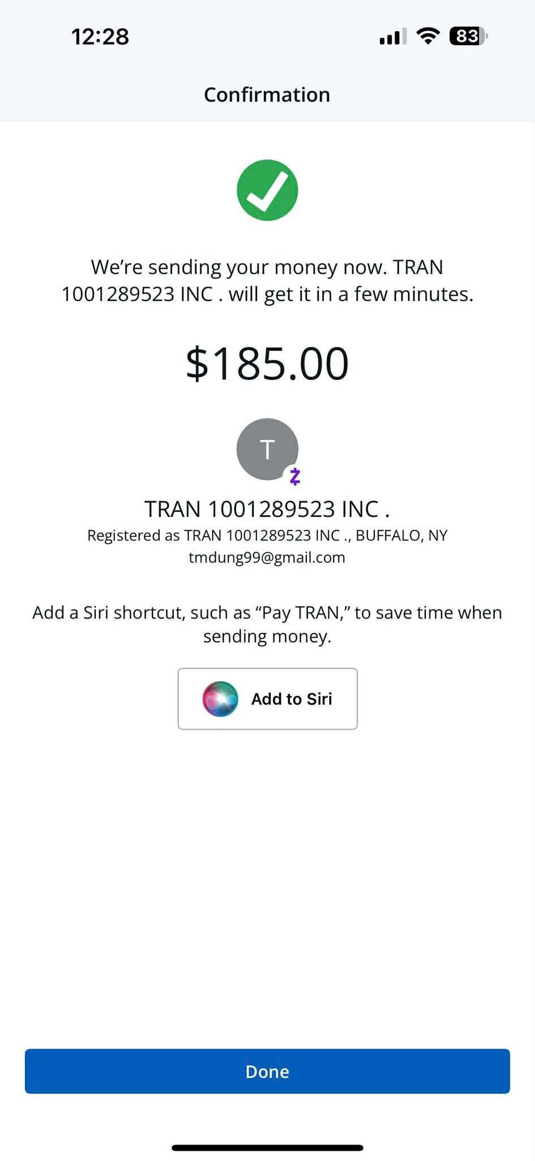Tap the Registered as BUFFALO, NY line
Image resolution: width=535 pixels, height=1161 pixels.
[x=267, y=535]
